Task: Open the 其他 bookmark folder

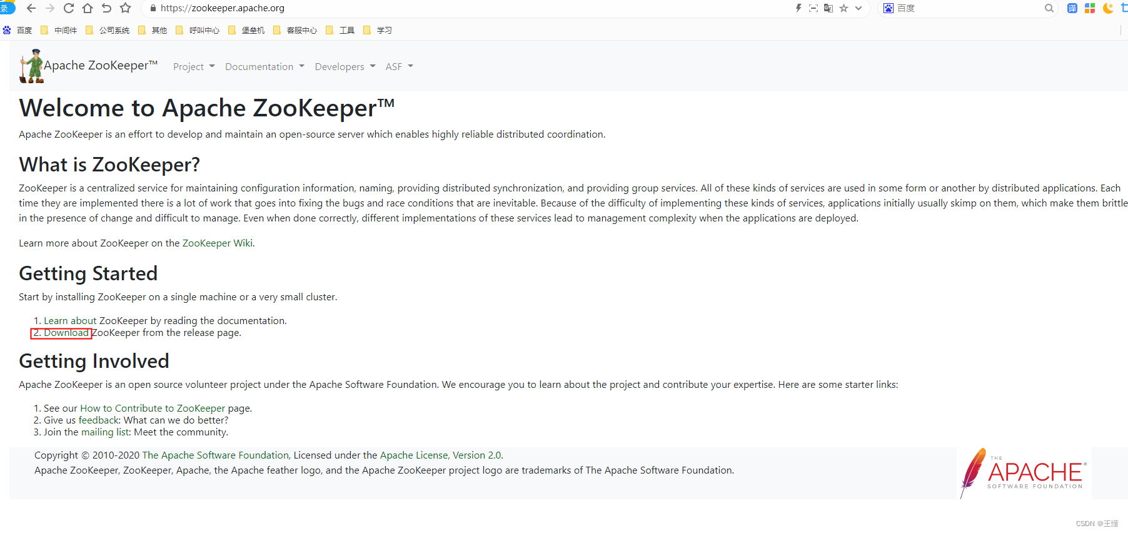Action: [153, 30]
